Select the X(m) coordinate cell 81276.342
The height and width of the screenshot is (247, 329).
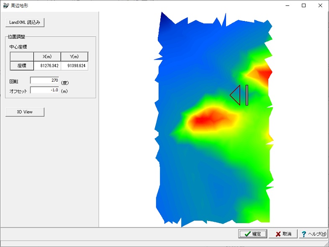click(47, 66)
